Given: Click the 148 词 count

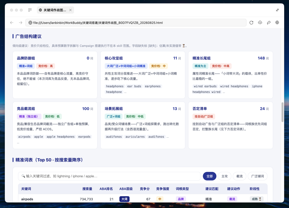Looking at the screenshot, I should coord(263,58).
